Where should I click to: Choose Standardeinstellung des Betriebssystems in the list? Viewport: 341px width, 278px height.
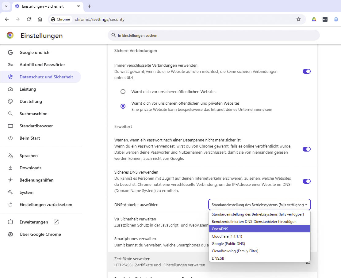point(259,214)
